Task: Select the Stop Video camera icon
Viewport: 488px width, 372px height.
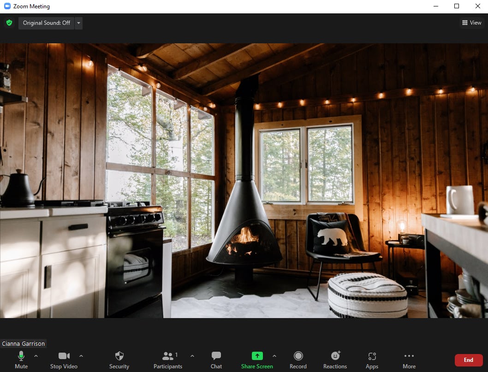Action: coord(64,355)
